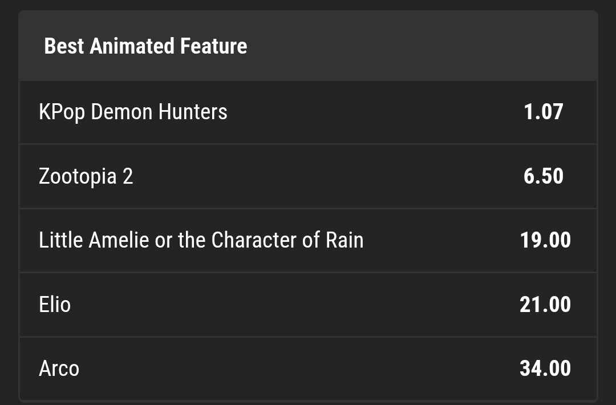Select the Arco nominee name

(x=59, y=368)
